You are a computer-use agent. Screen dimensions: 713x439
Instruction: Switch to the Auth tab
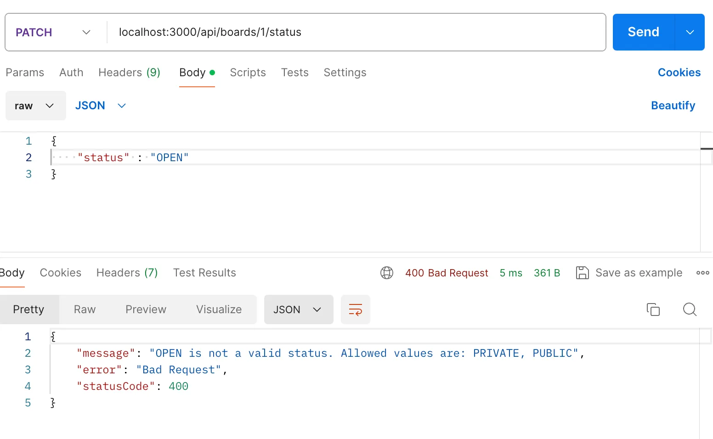point(71,73)
